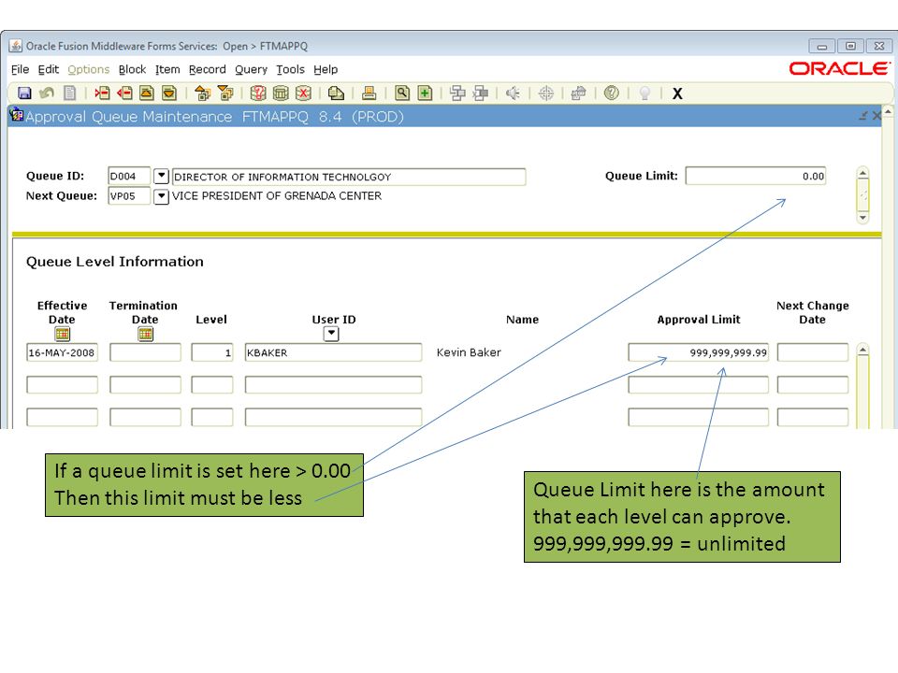Viewport: 898px width, 673px height.
Task: Click the Supplemental Data toolbar icon
Action: [x=579, y=93]
